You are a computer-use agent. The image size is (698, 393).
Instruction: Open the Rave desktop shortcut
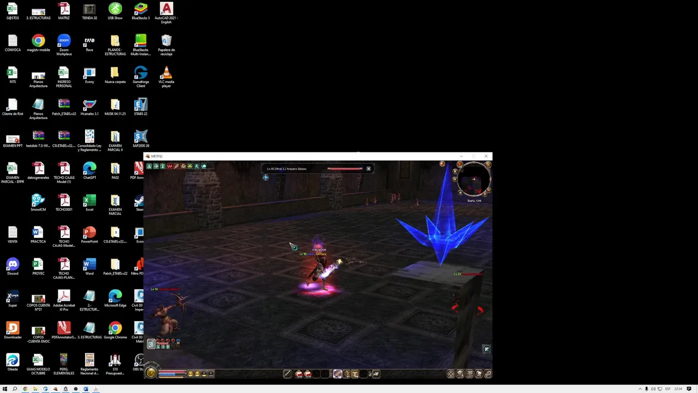coord(89,44)
